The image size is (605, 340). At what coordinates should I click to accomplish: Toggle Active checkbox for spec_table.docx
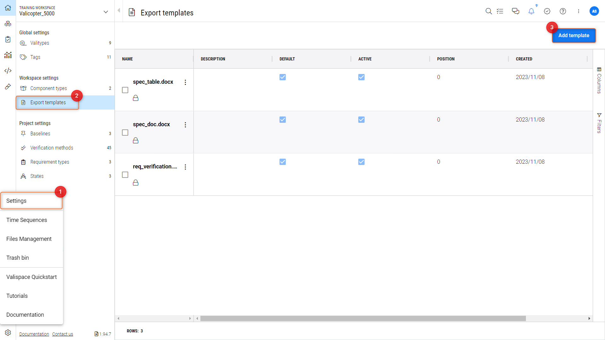point(361,77)
